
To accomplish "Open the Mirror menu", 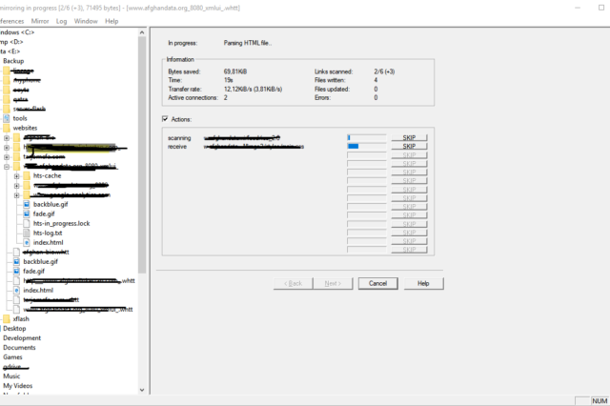I will [x=40, y=20].
